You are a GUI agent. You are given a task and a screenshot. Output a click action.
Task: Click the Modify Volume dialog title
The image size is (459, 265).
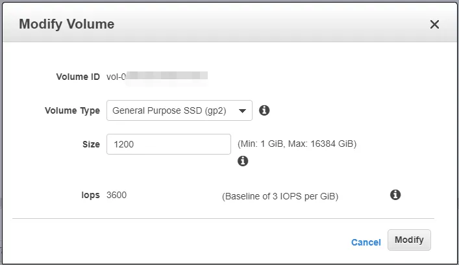[67, 24]
